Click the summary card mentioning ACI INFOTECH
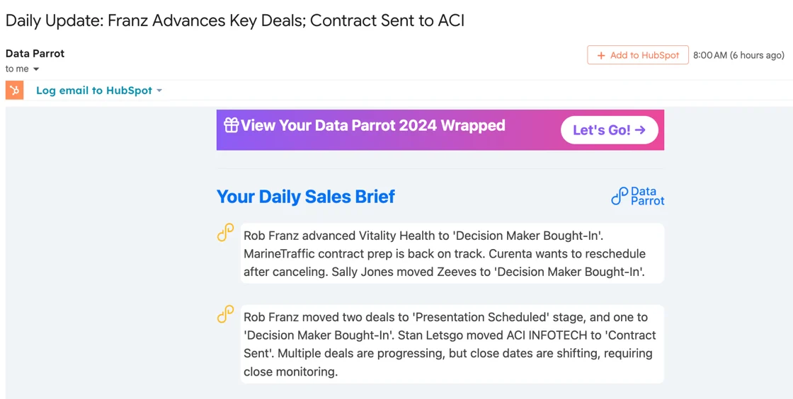The width and height of the screenshot is (793, 399). coord(452,344)
